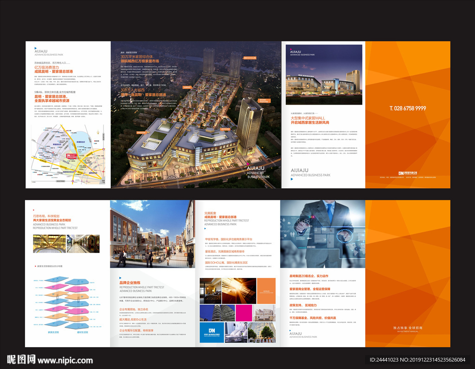Click the subheading 企业专属领地、独立命名

coord(134,309)
